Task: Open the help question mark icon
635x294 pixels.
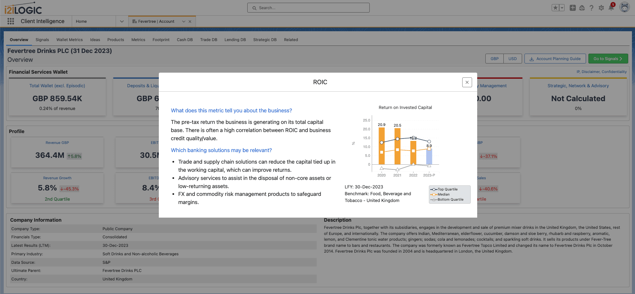Action: point(591,8)
